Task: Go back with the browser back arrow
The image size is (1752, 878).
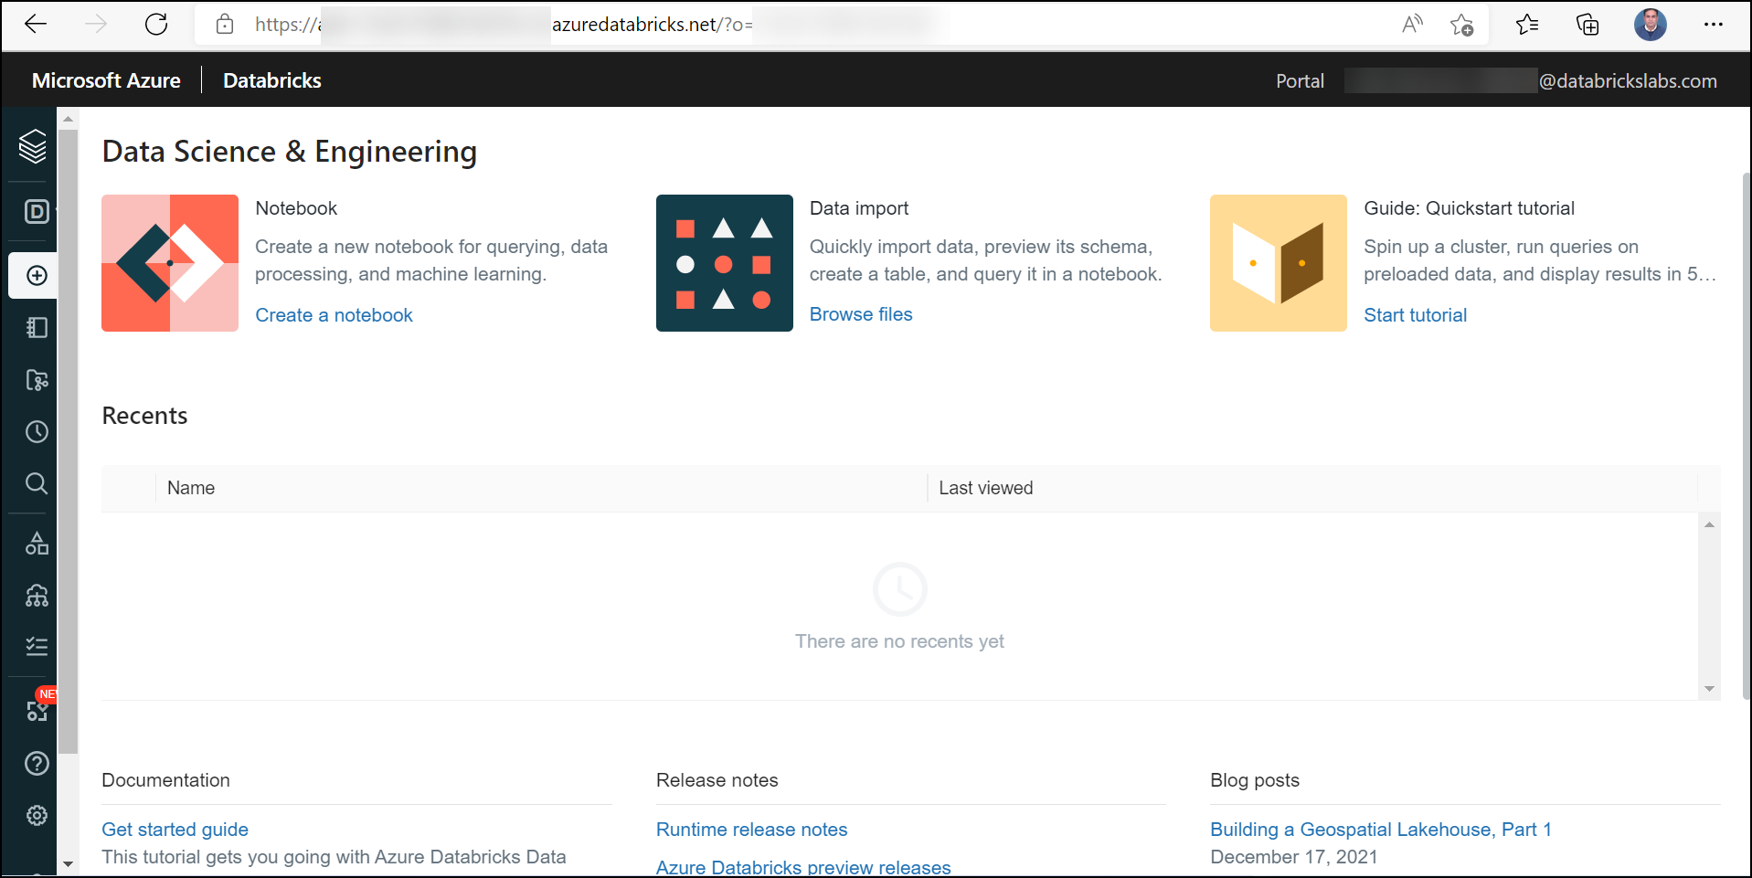Action: [36, 25]
